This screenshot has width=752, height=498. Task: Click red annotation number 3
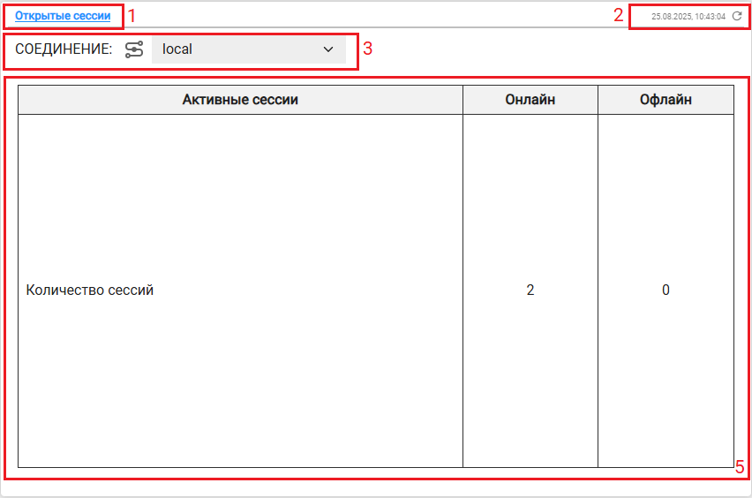tap(368, 49)
